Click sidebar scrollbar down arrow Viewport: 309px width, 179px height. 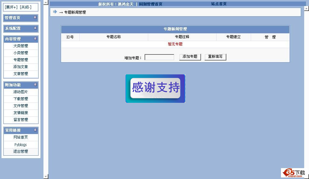pos(46,177)
